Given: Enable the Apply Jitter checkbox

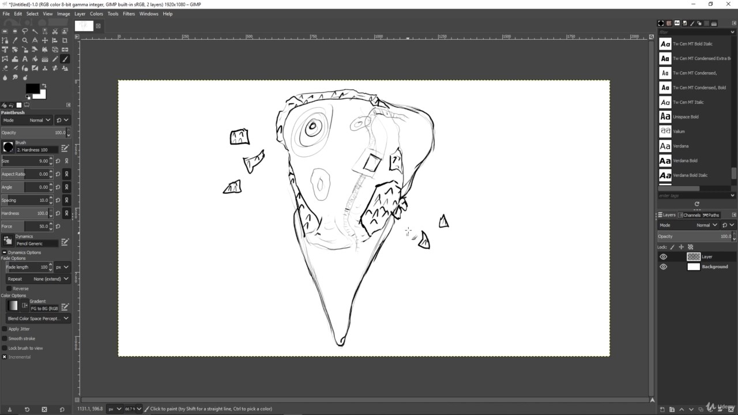Looking at the screenshot, I should click(x=5, y=329).
